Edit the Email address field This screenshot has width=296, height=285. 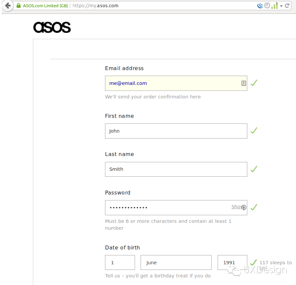pos(176,83)
